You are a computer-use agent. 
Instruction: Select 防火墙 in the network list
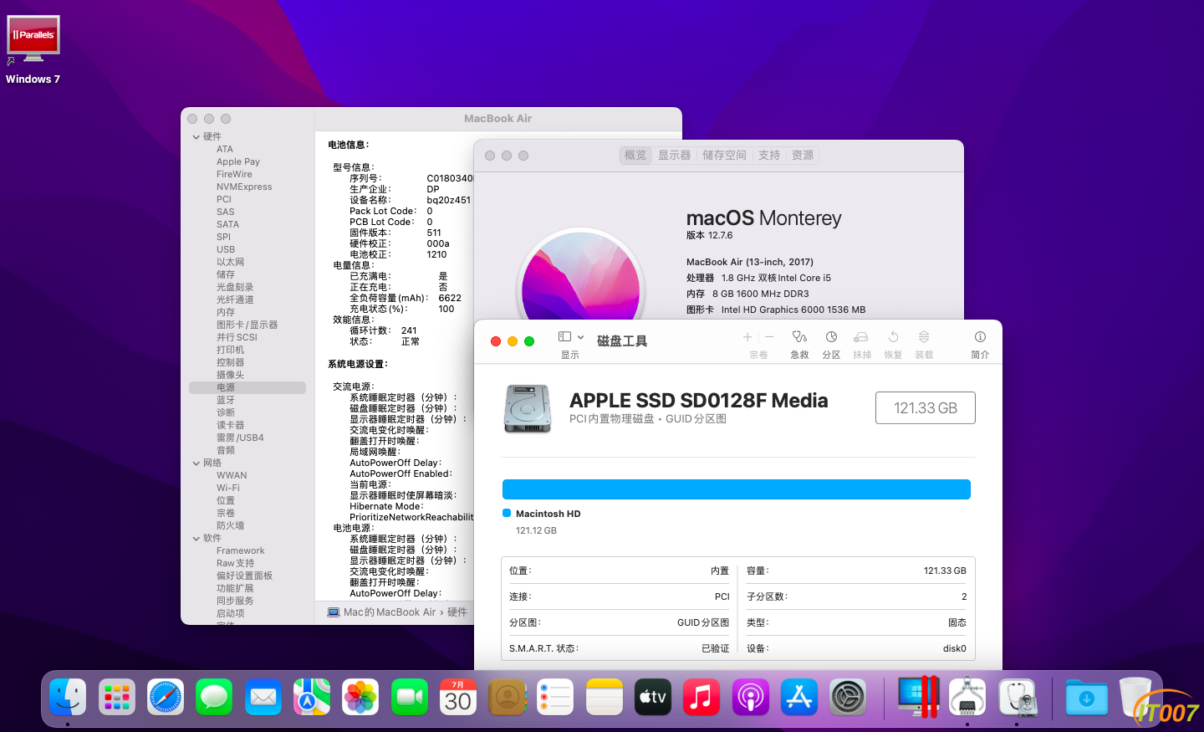click(x=230, y=525)
